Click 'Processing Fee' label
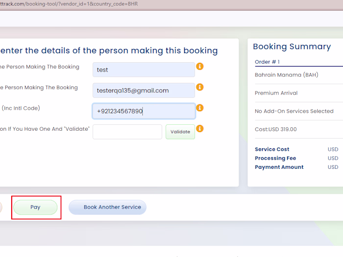 click(275, 158)
